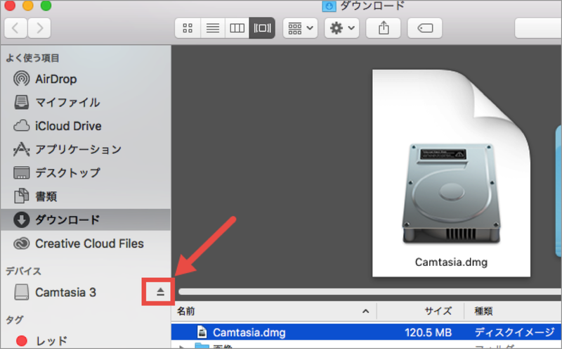This screenshot has width=562, height=349.
Task: Click the アプリケーション icon
Action: (x=22, y=149)
